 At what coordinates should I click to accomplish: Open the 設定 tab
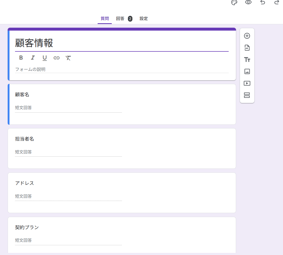click(144, 19)
